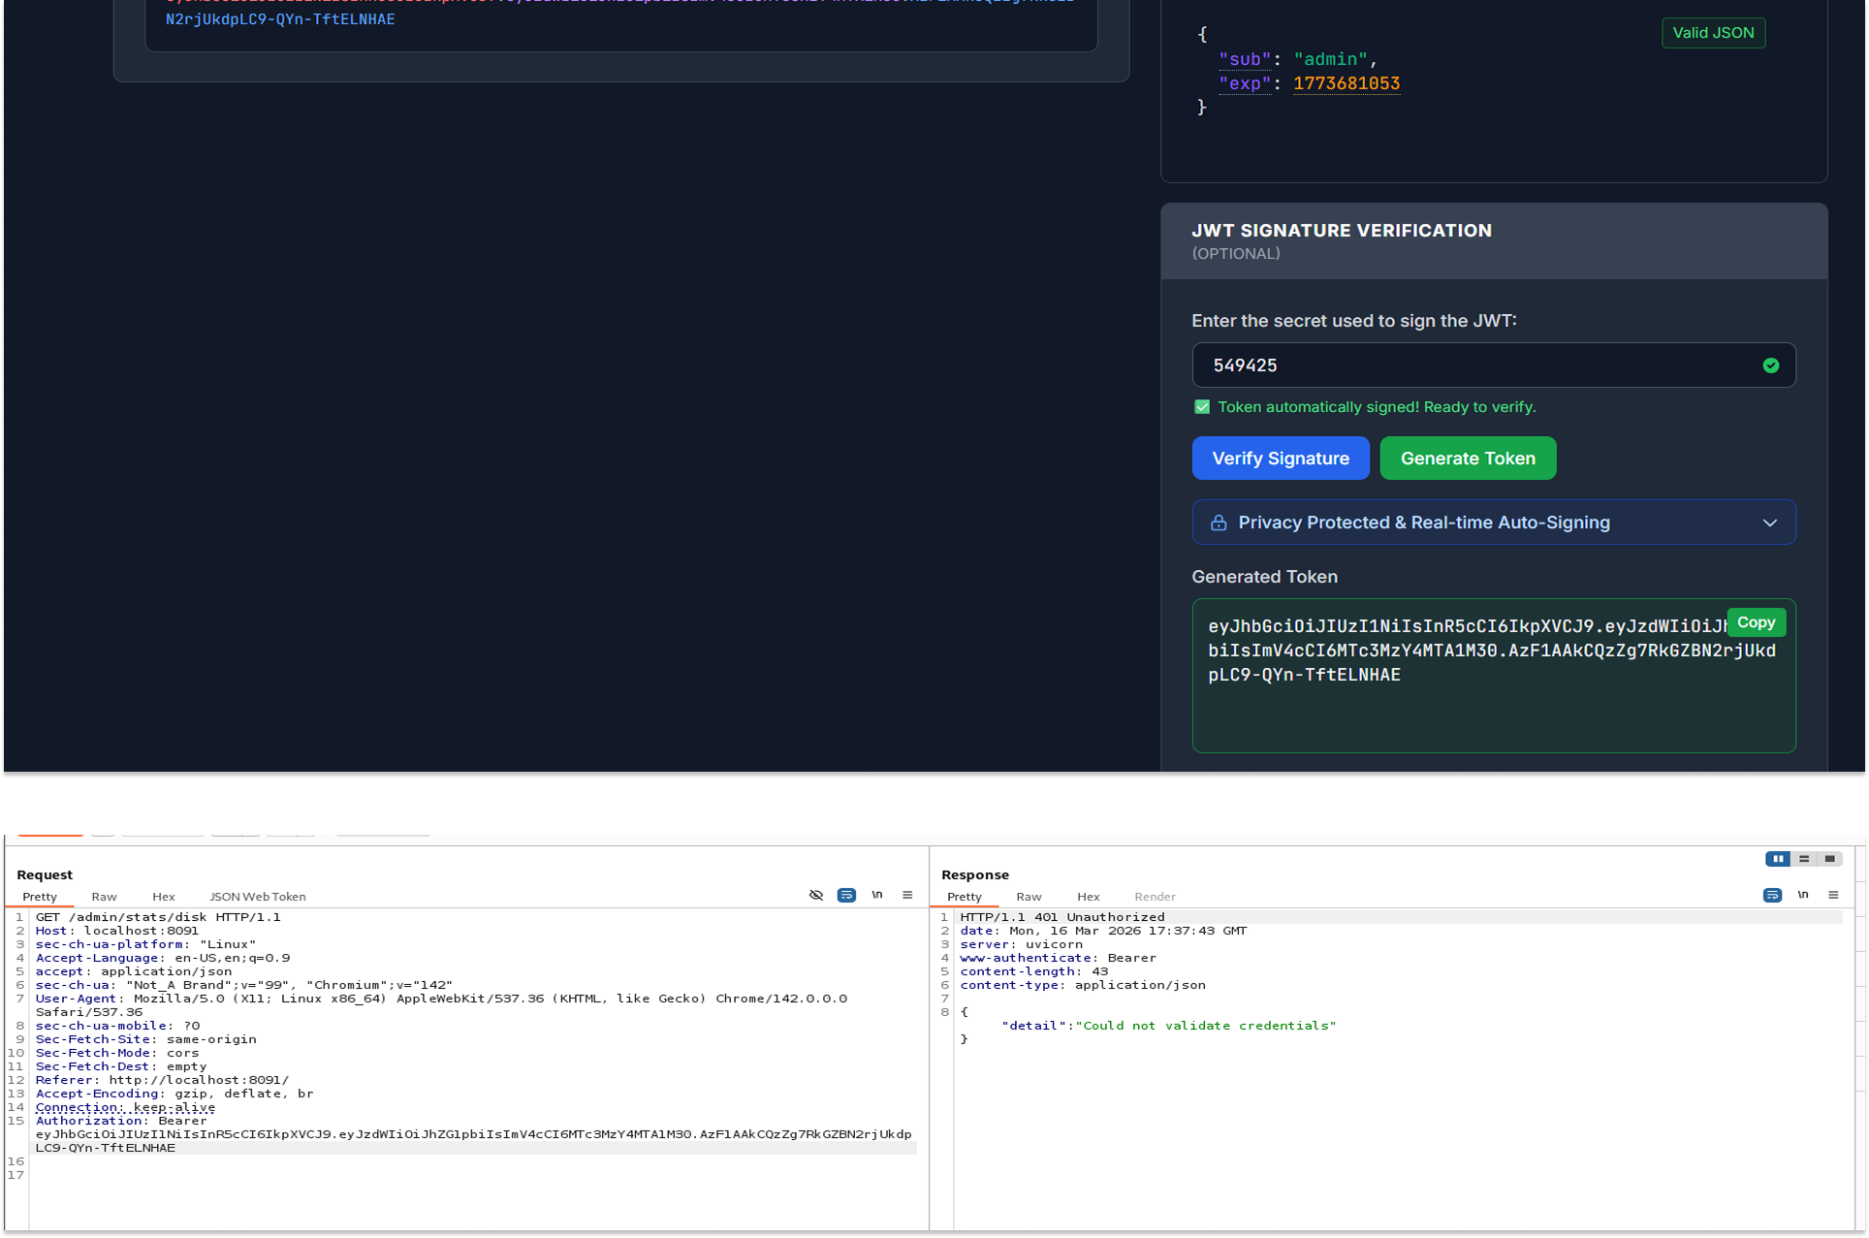Copy the Generated Token
1869x1238 pixels.
pyautogui.click(x=1756, y=621)
